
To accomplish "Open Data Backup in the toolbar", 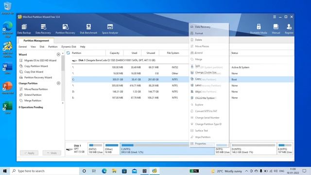I will [24, 29].
